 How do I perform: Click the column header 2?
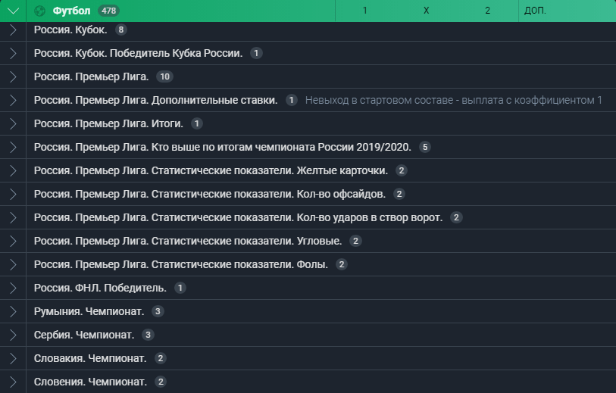(x=487, y=11)
